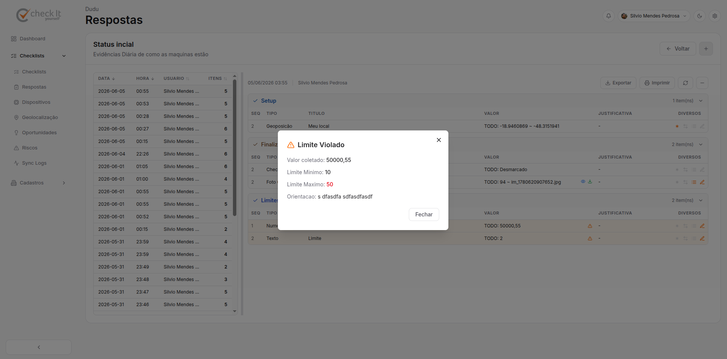This screenshot has height=359, width=727.
Task: Click list icon on Geoposicão row
Action: pyautogui.click(x=694, y=126)
